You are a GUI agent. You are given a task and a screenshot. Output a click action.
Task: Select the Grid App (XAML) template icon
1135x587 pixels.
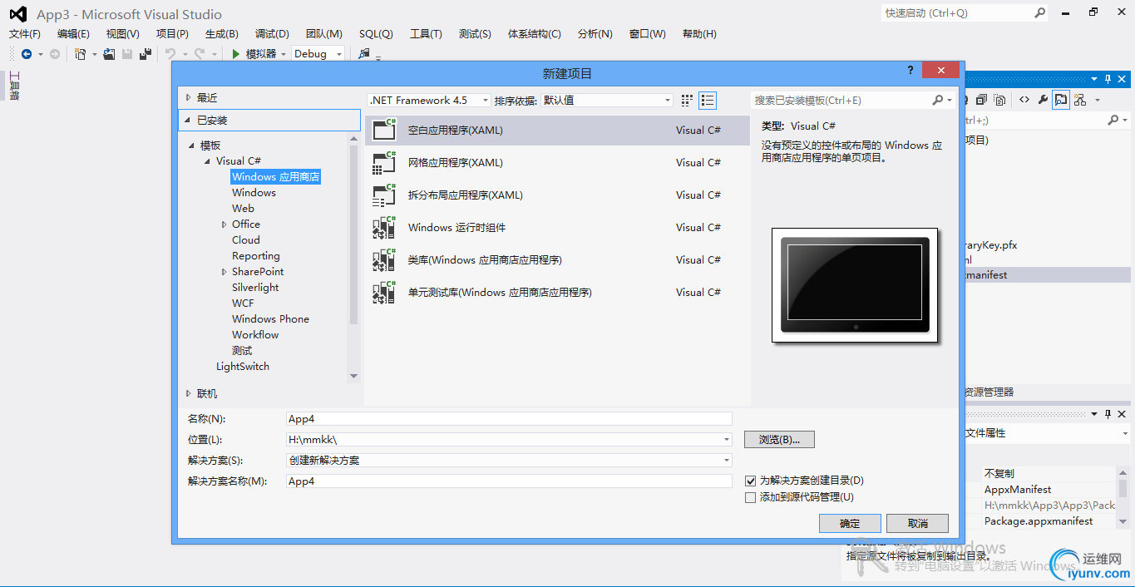(384, 162)
